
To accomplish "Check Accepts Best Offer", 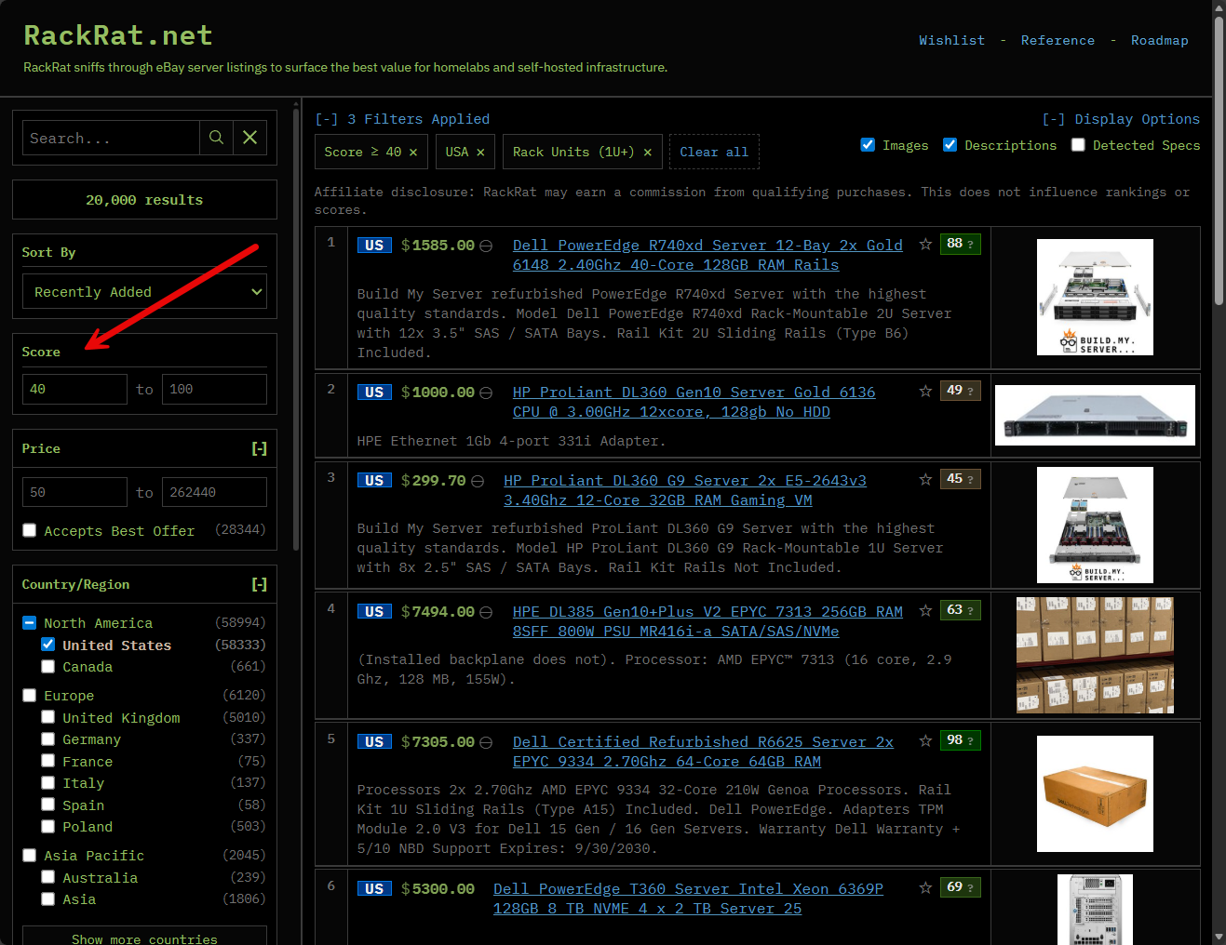I will point(30,530).
